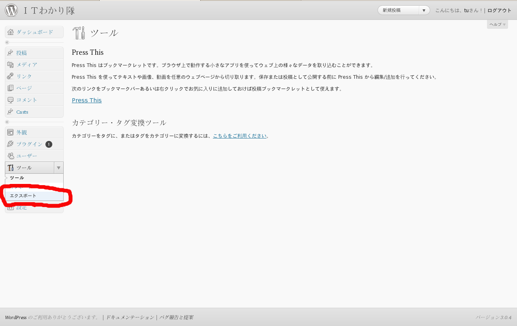Select the ページ pages icon
This screenshot has width=517, height=326.
pos(11,88)
